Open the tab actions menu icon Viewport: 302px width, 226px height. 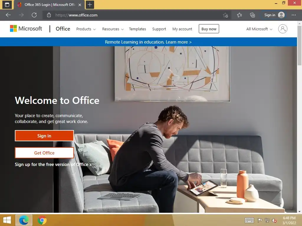tap(7, 5)
